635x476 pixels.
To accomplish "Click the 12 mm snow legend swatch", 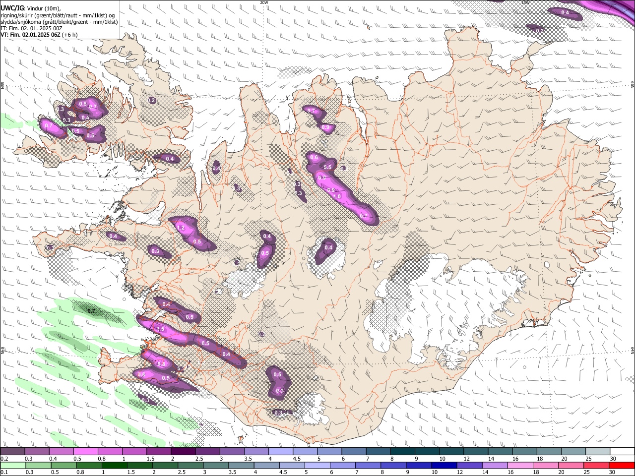I will (x=476, y=452).
